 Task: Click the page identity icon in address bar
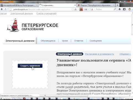click(11, 9)
